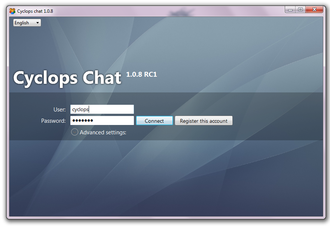Screen dimensions: 330x226
Task: Click the masked password dots
Action: click(x=82, y=120)
